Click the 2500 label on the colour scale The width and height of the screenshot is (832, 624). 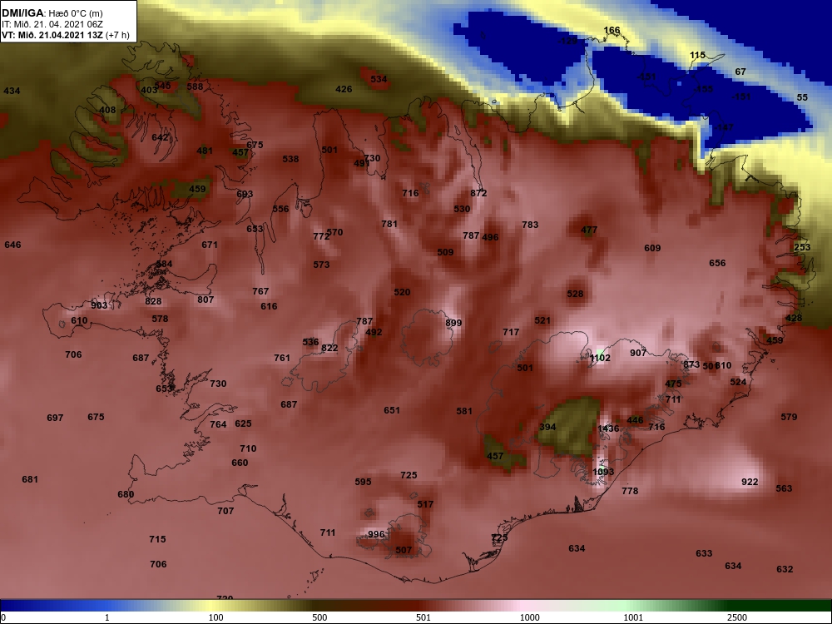(x=737, y=617)
